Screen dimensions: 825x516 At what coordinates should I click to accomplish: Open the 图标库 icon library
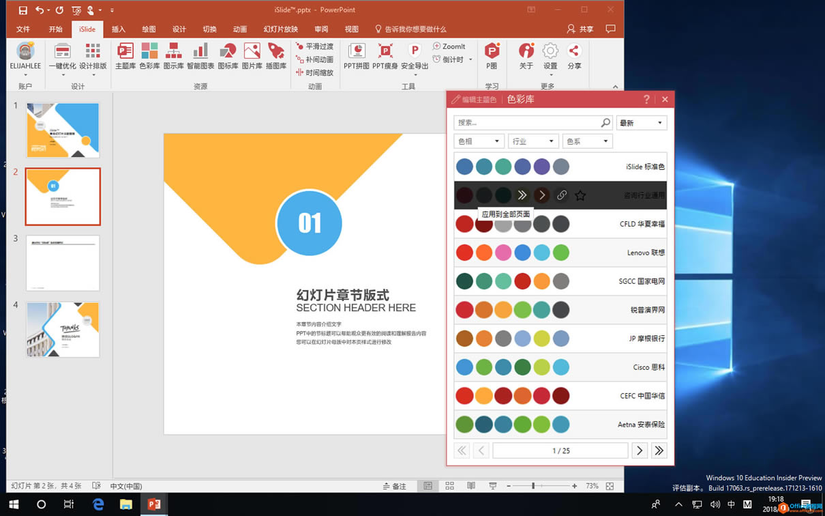tap(227, 55)
